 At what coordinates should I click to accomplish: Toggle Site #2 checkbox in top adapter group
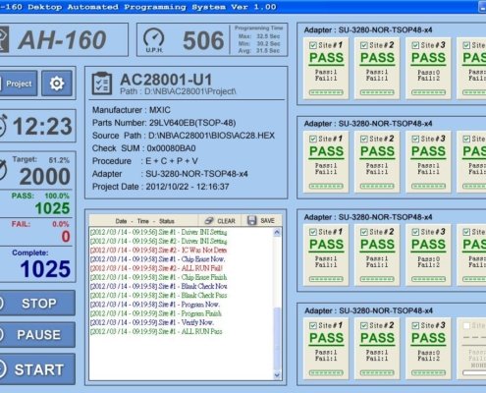point(364,45)
